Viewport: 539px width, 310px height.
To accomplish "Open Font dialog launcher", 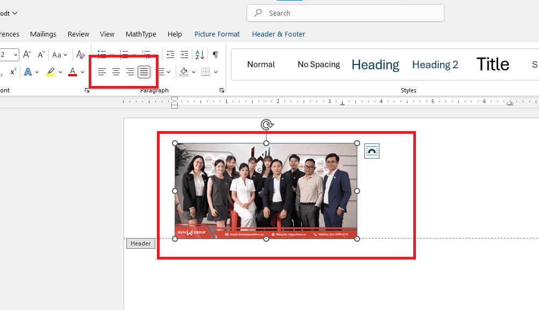I will [87, 90].
